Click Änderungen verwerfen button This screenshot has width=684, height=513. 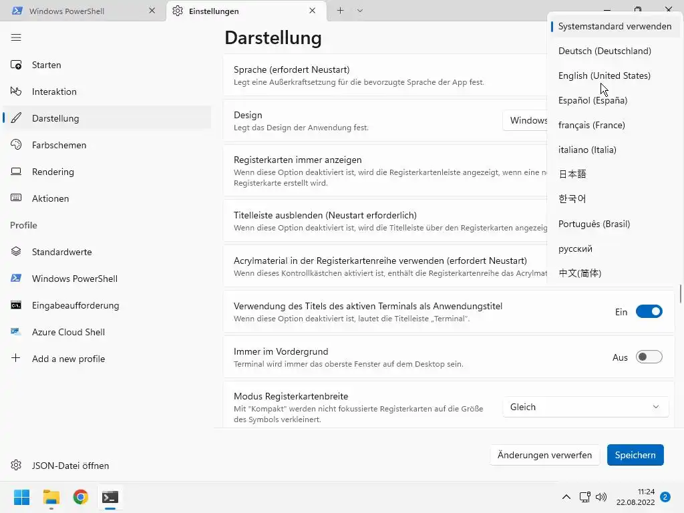click(x=544, y=455)
